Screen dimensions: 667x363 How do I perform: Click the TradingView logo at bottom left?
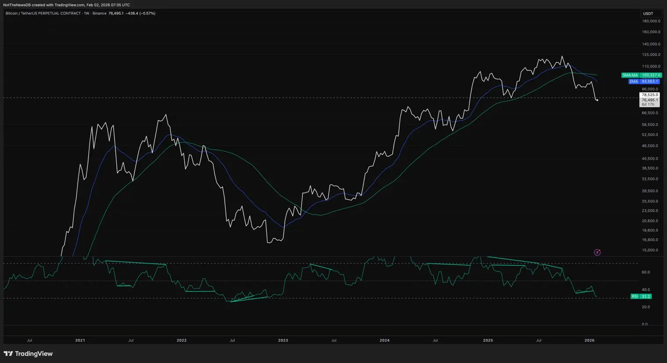tap(28, 354)
